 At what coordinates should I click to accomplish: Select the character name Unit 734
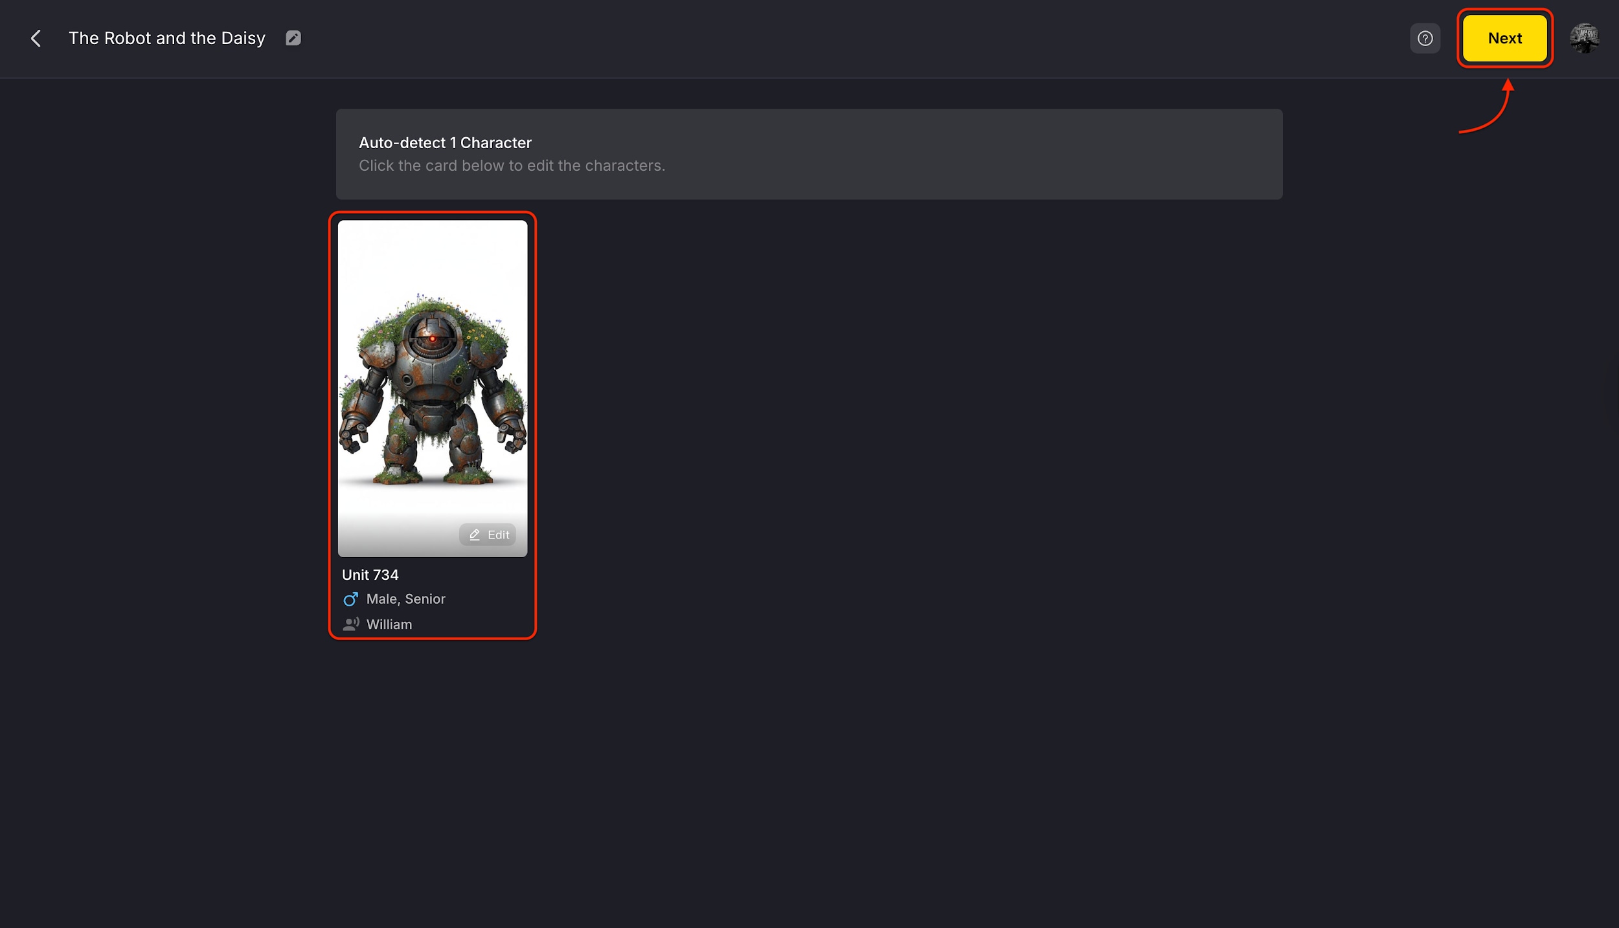370,574
